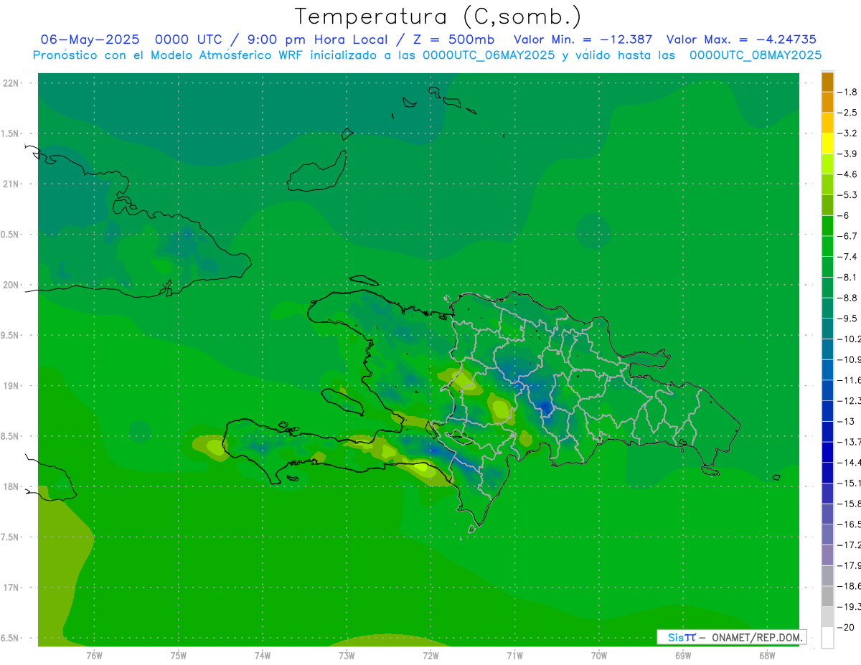
Task: Click the 'Temperatura (C,somb.)' chart title
Action: [438, 16]
